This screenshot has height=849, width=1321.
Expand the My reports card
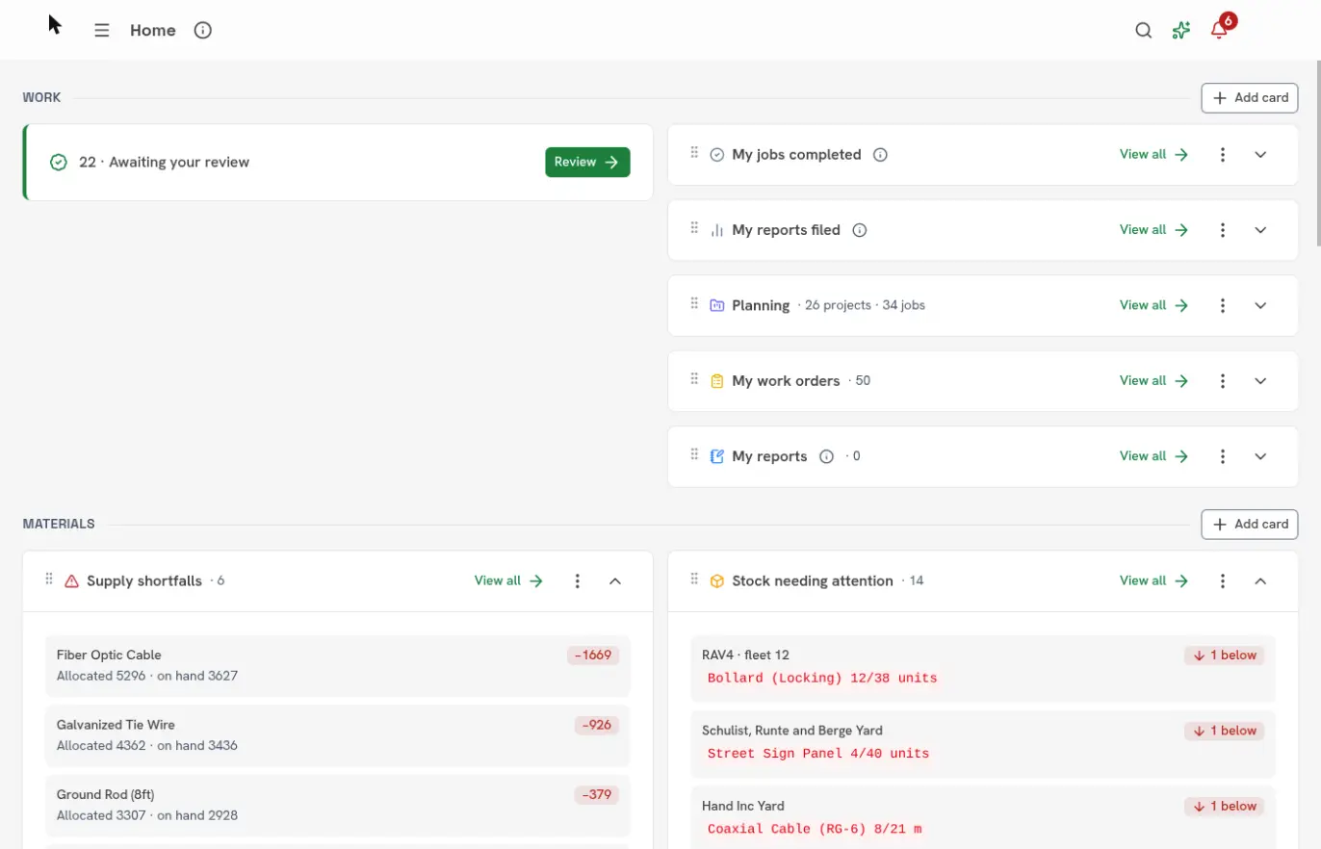point(1261,456)
